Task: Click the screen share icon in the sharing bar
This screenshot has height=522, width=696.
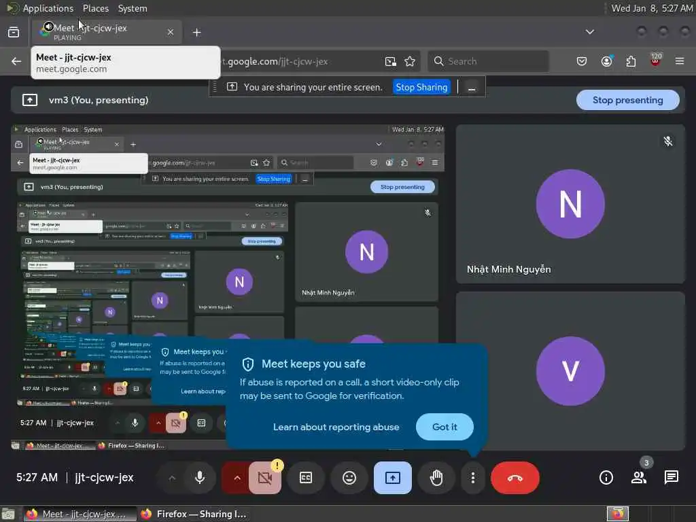Action: [232, 87]
